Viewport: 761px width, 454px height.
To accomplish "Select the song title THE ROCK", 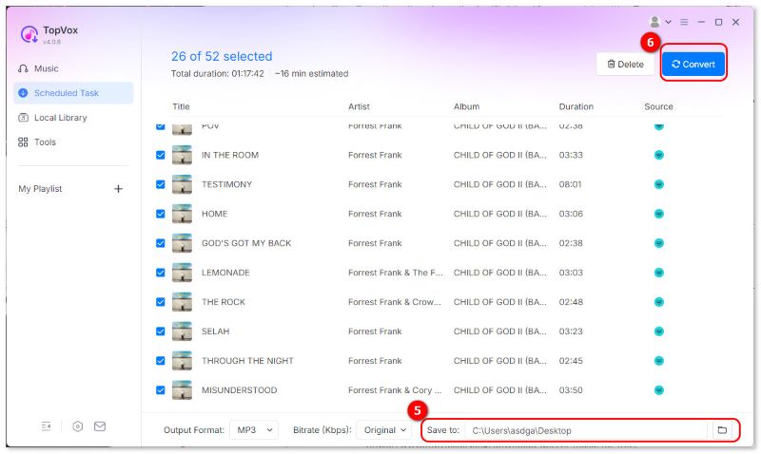I will [x=224, y=302].
